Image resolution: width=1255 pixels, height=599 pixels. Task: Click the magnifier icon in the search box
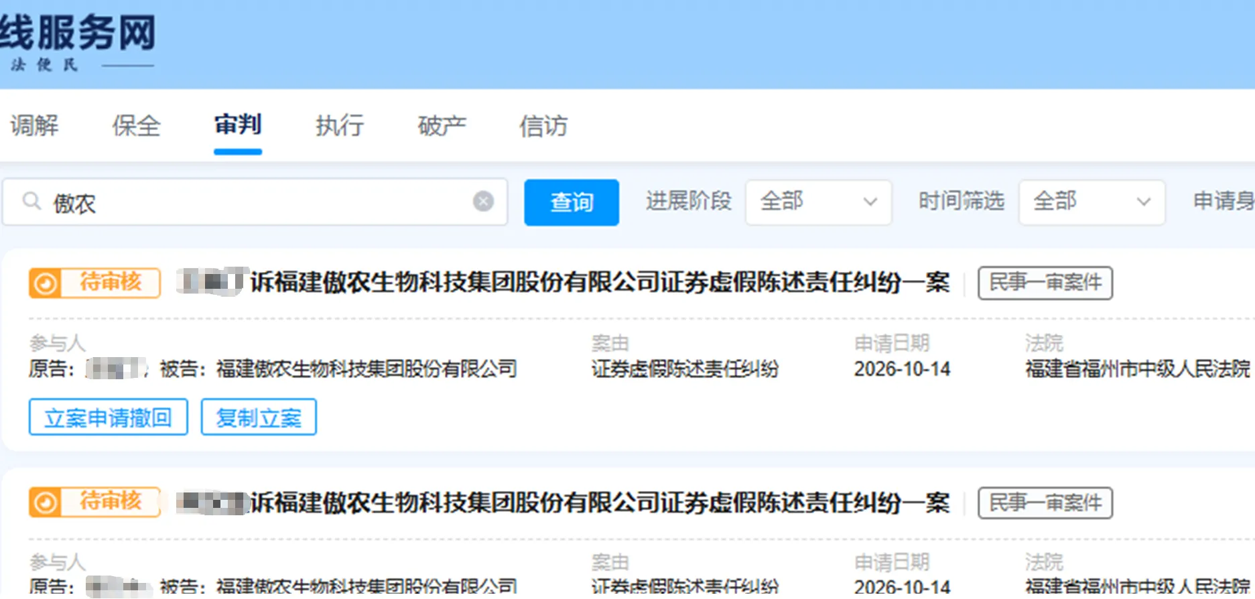coord(31,201)
